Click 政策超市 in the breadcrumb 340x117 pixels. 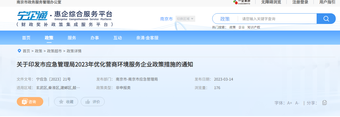[54, 51]
